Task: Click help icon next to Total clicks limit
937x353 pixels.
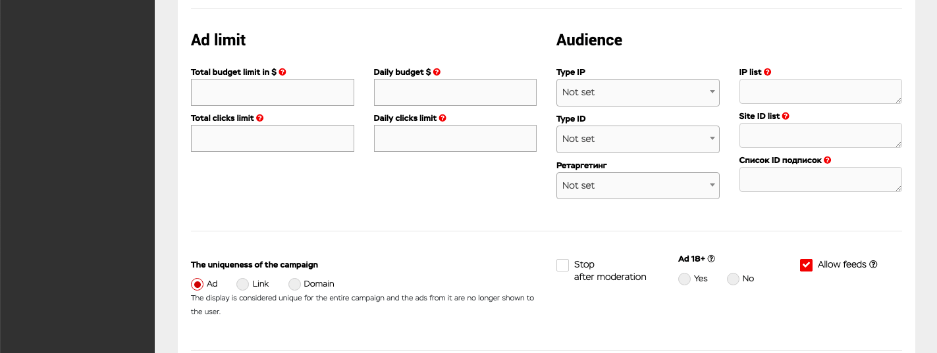Action: click(x=260, y=118)
